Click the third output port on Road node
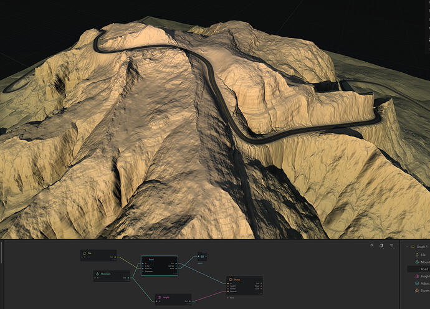The height and width of the screenshot is (309, 430). [x=176, y=269]
